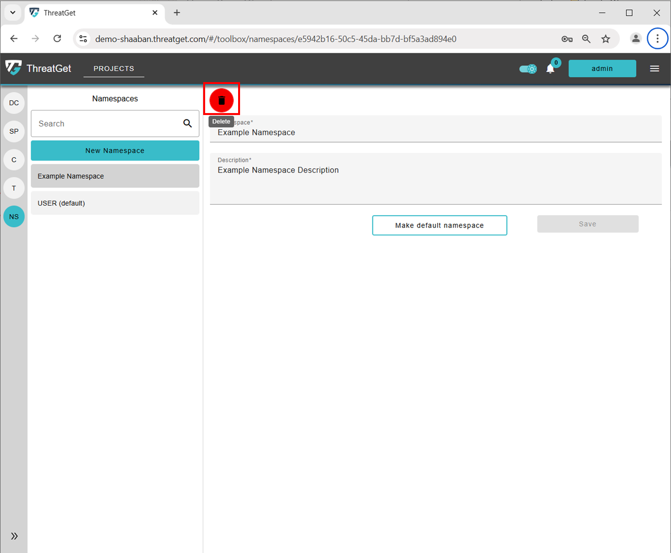Viewport: 671px width, 553px height.
Task: Open the PROJECTS menu item
Action: 114,68
